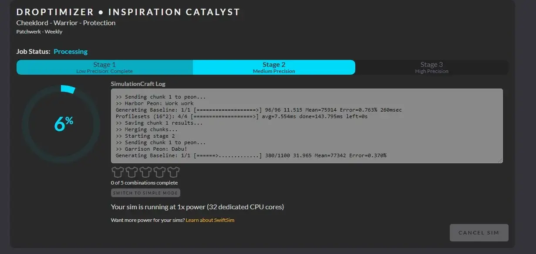Open the Stage 3 High Precision tab
536x254 pixels.
pos(431,67)
